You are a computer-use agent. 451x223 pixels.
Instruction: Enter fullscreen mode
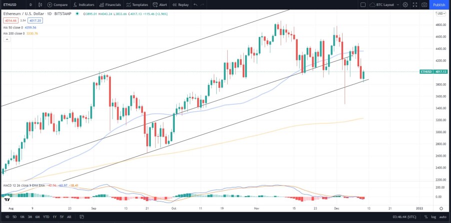(415, 4)
